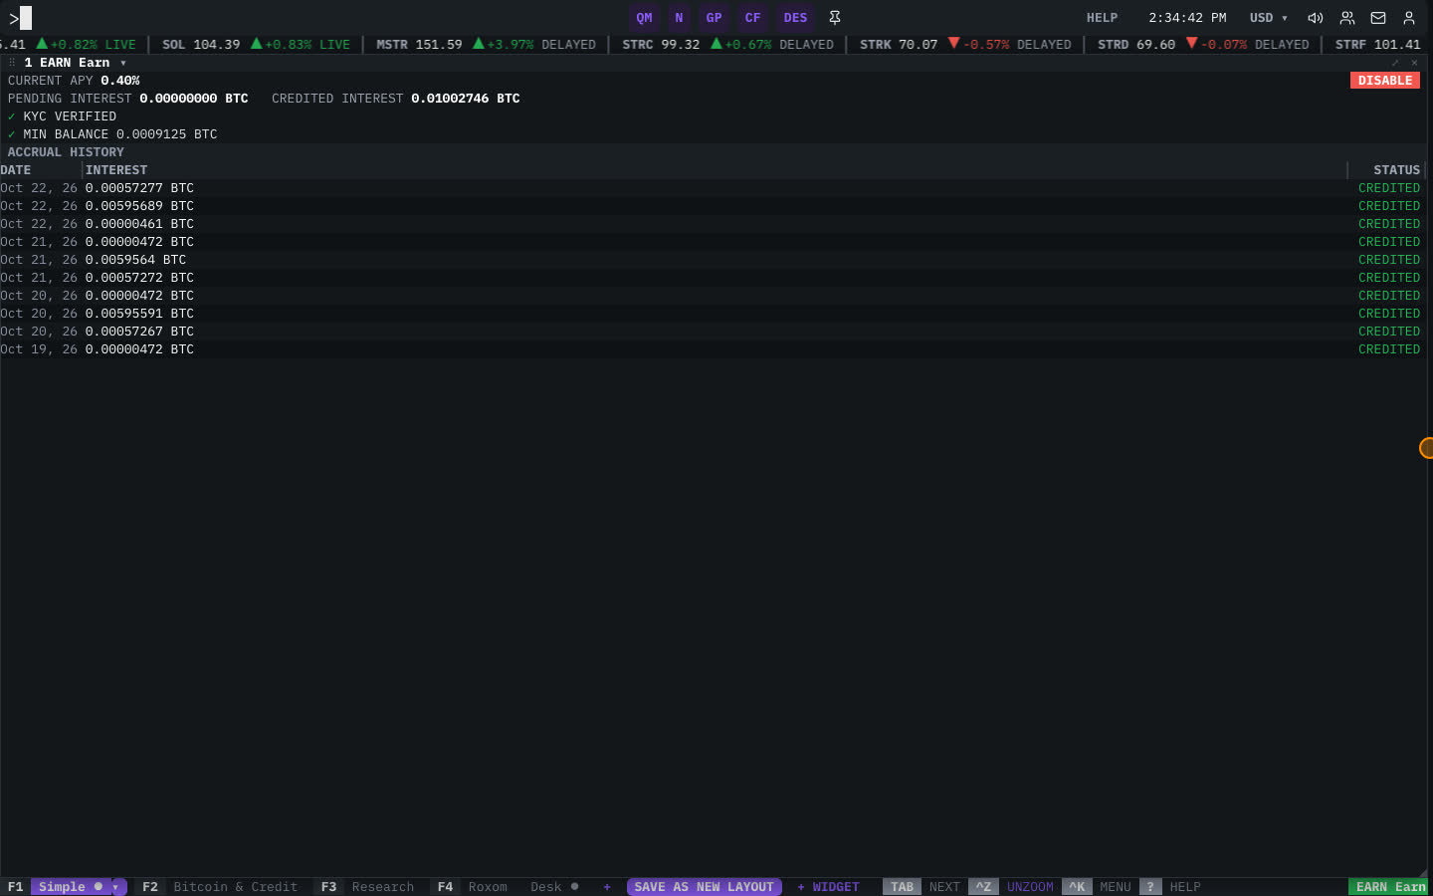The height and width of the screenshot is (896, 1433).
Task: Select the Oct 19 accrual row
Action: [x=713, y=349]
